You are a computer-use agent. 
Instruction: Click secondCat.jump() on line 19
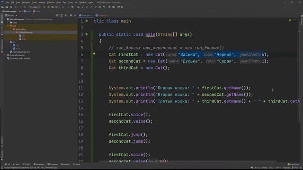(x=129, y=141)
